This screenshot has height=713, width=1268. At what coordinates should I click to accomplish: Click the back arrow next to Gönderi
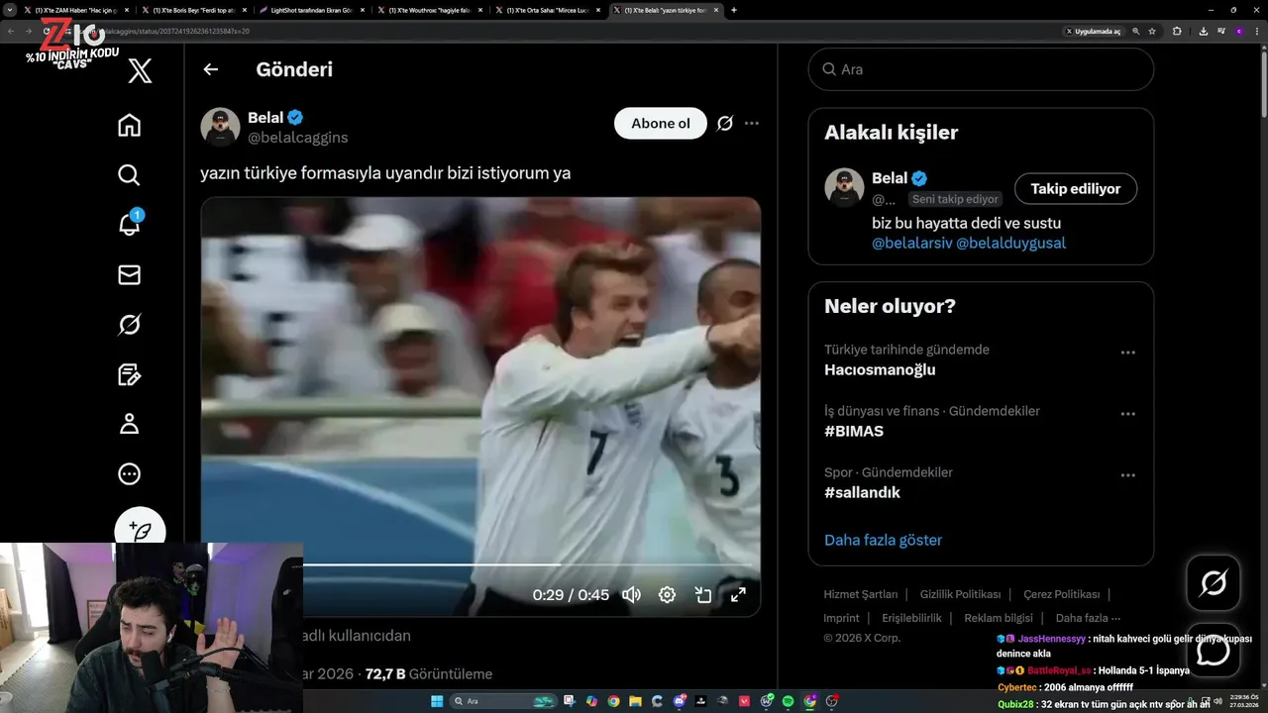(210, 69)
